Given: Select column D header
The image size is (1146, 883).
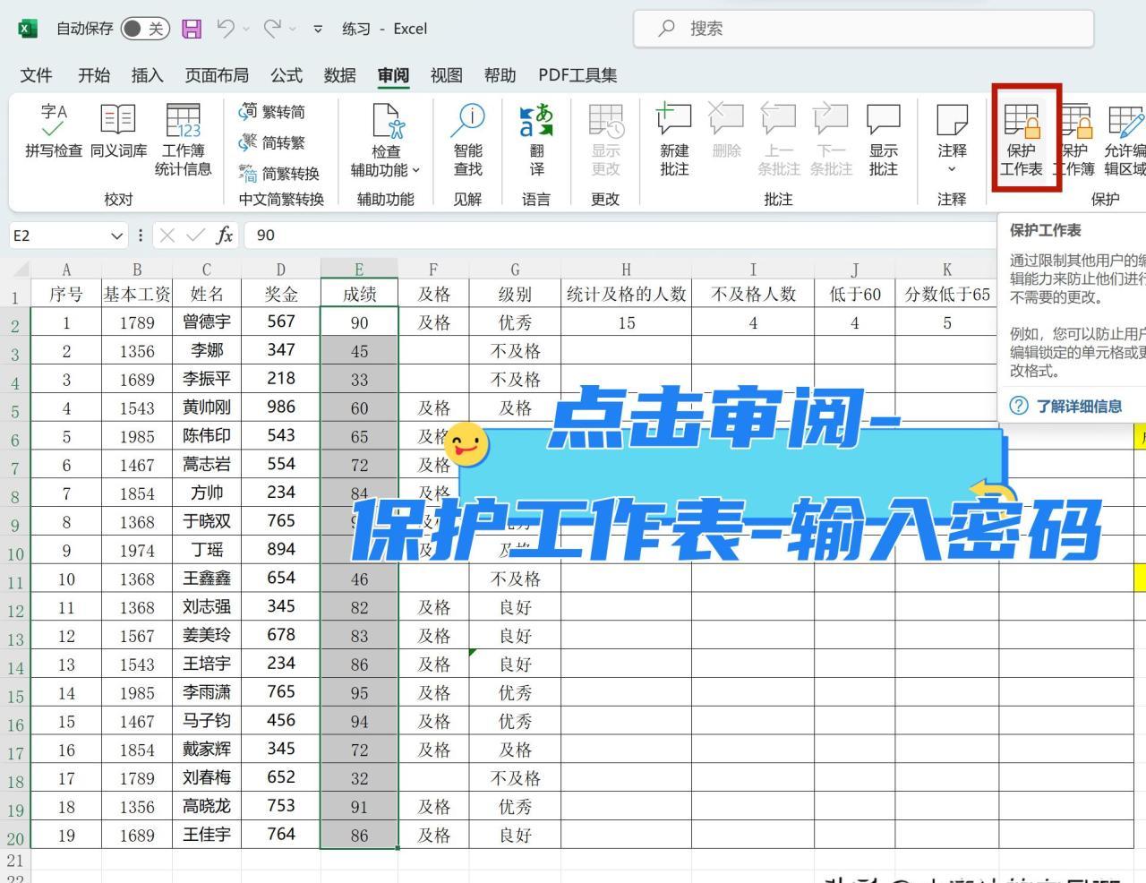Looking at the screenshot, I should pyautogui.click(x=280, y=269).
